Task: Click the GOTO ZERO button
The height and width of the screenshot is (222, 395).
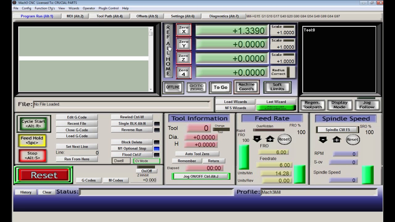Action: (x=197, y=87)
